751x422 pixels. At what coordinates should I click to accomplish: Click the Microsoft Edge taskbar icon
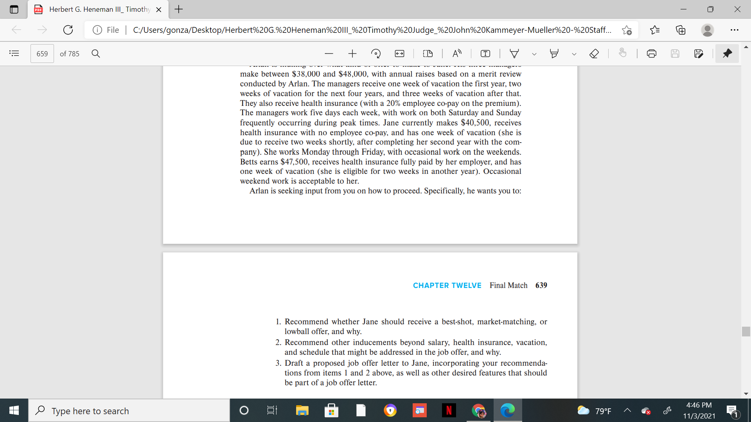tap(508, 411)
